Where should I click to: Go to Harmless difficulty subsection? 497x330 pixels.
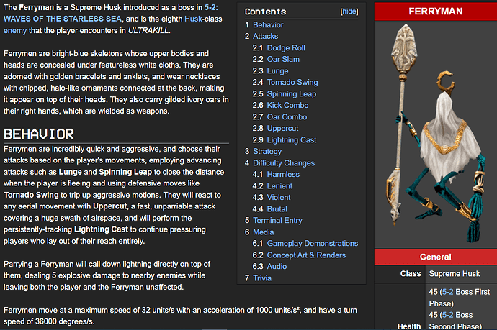click(283, 175)
